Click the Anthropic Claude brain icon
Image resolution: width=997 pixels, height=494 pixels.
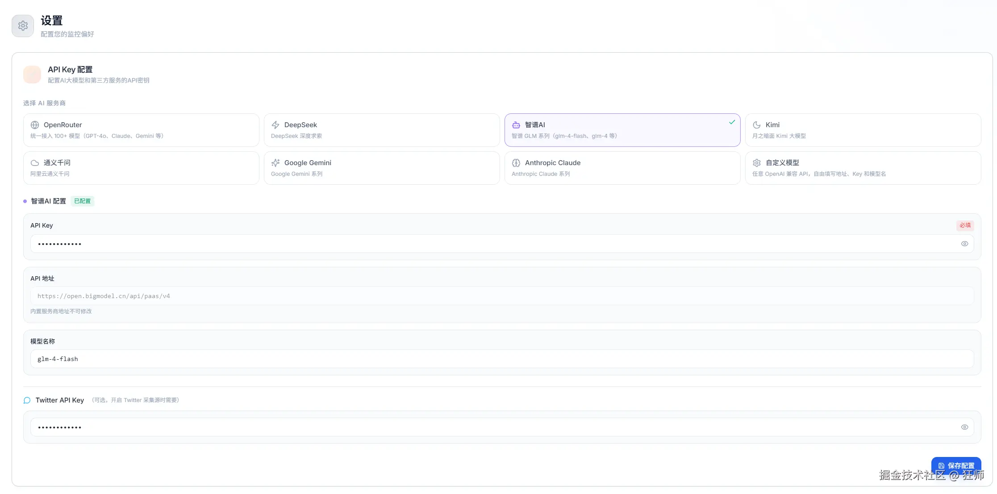516,163
